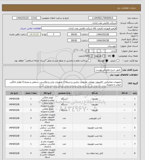Viewport: 145px width, 160px height.
Task: Click the response deadline time 09:00 field
Action: 74,34
